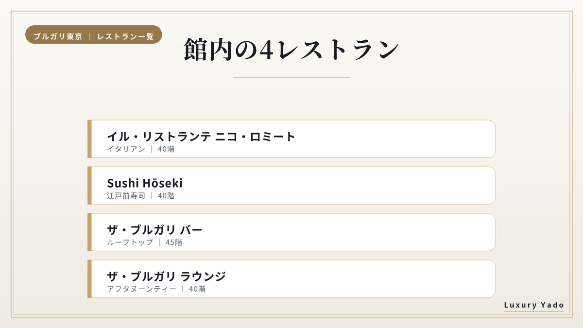583x328 pixels.
Task: Click the イタリアン | 40階 subtitle
Action: click(x=141, y=149)
